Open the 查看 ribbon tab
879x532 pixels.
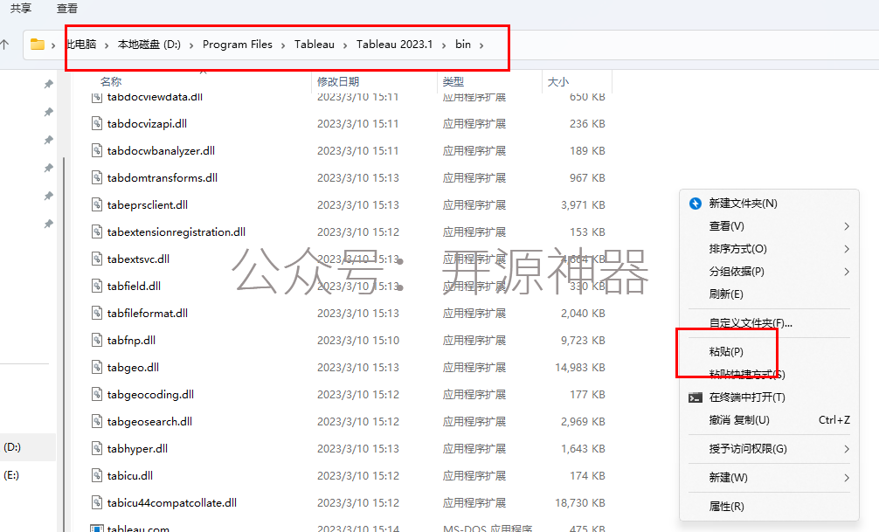click(x=67, y=9)
